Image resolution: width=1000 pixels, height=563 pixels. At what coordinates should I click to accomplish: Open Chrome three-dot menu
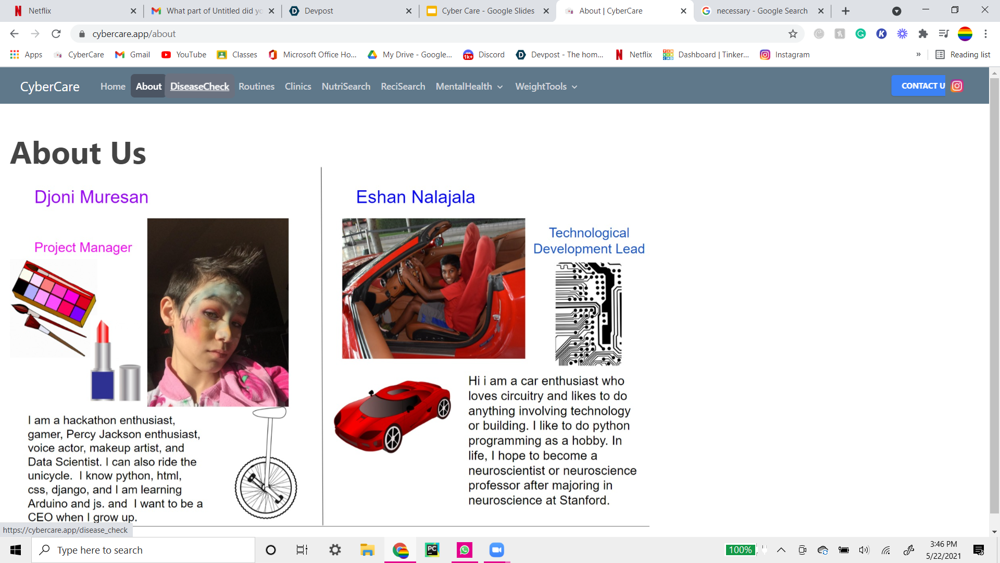[985, 34]
